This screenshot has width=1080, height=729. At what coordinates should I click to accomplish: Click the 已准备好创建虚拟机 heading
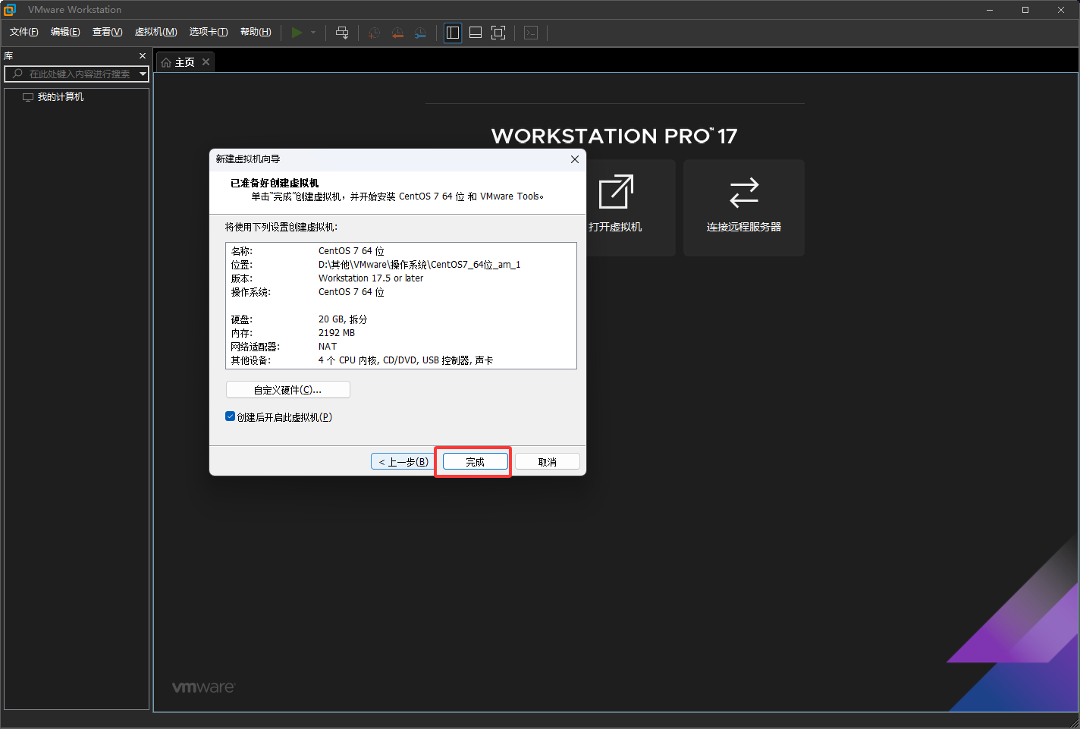pyautogui.click(x=275, y=183)
